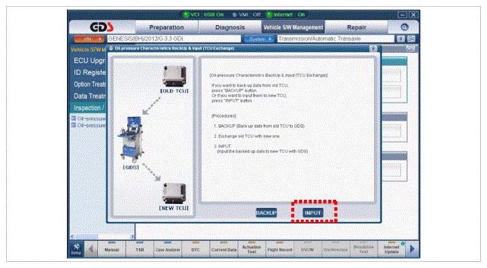487x268 pixels.
Task: Click the INPUT button
Action: click(313, 213)
